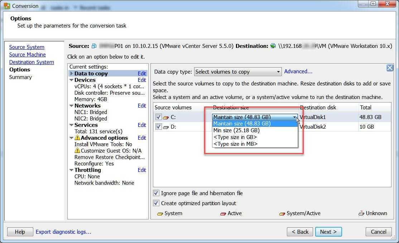Screen dimensions: 399x243
Task: Uncheck the C: volume checkbox
Action: [159, 117]
